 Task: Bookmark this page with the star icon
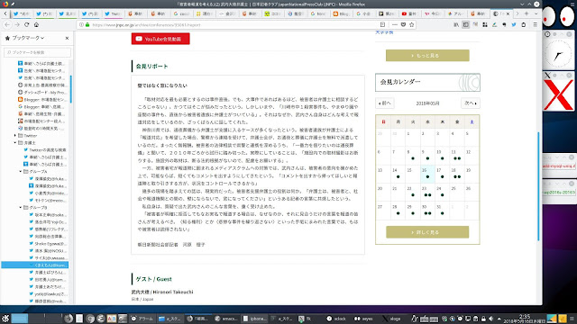(x=412, y=24)
